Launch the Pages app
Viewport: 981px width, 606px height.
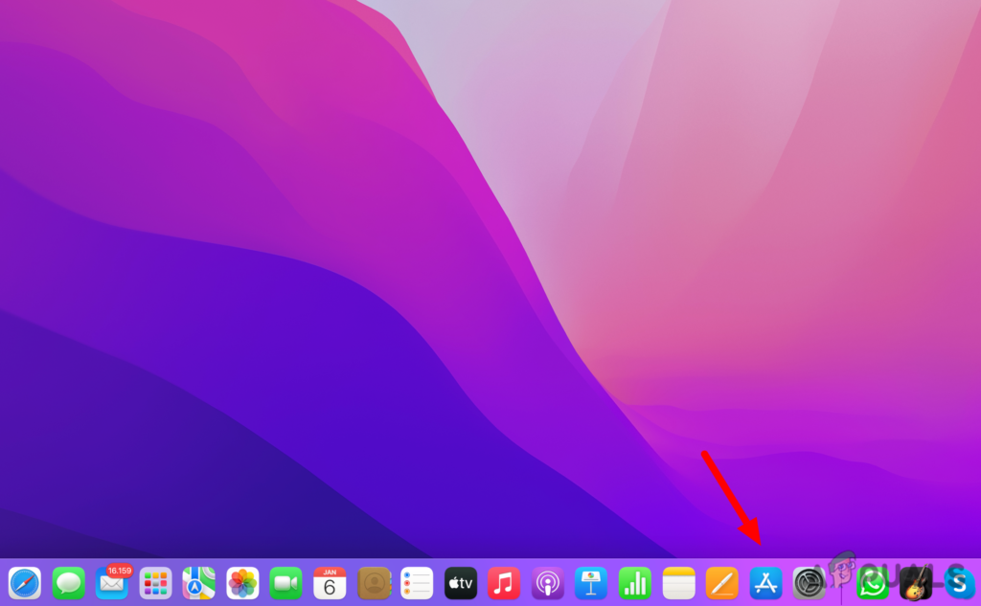(722, 583)
